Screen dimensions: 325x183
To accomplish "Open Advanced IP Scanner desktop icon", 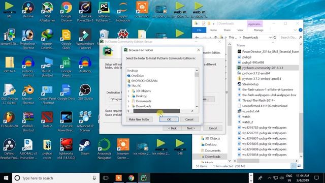I will pos(85,122).
